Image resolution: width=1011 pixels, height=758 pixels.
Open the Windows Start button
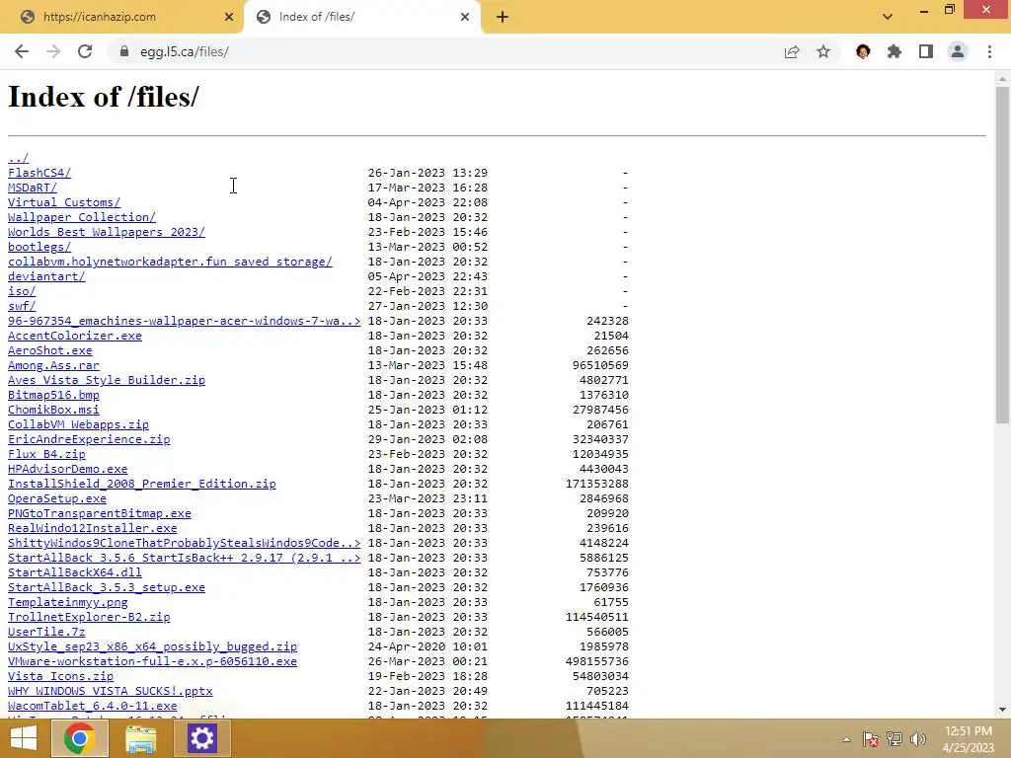click(24, 738)
